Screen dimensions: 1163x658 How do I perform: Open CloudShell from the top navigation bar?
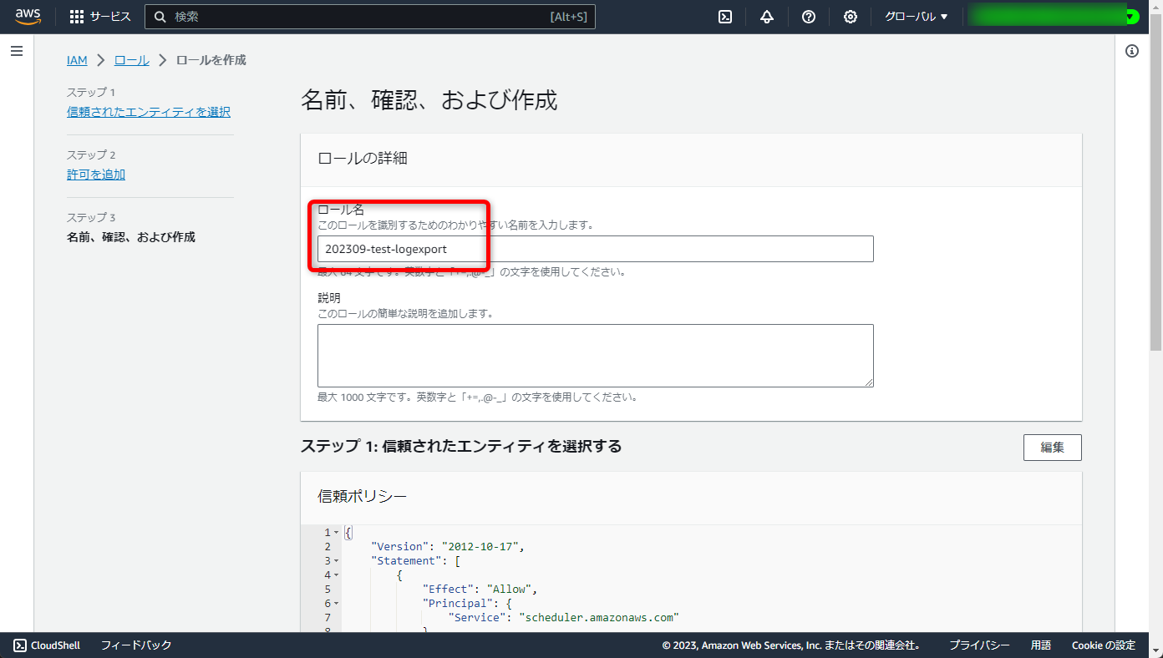coord(725,16)
